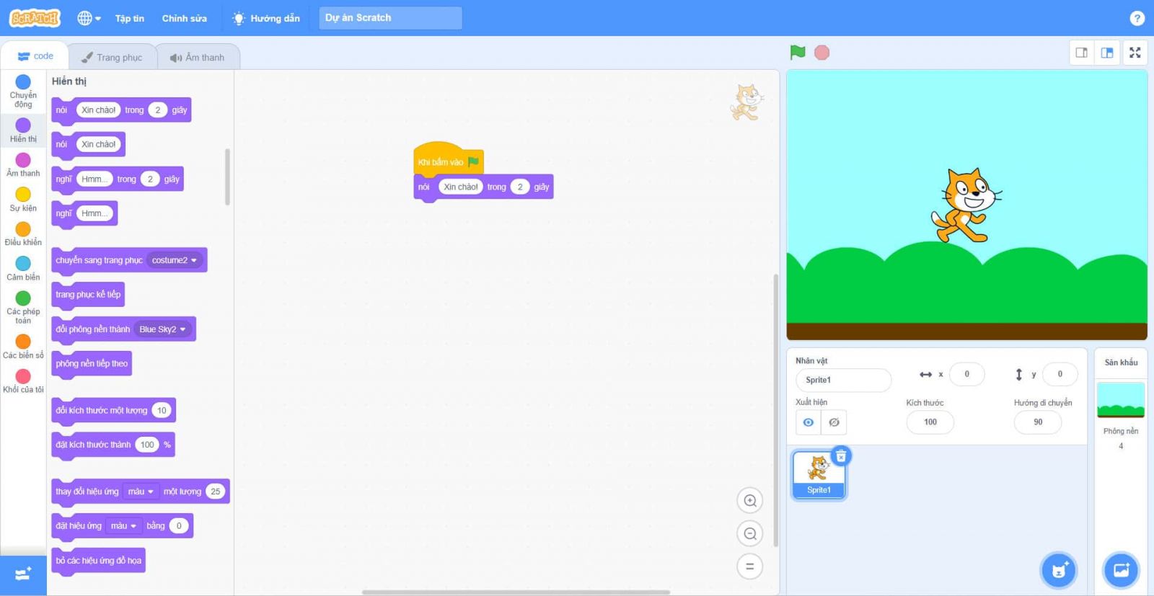
Task: Open the costume2 dropdown in block
Action: 175,260
